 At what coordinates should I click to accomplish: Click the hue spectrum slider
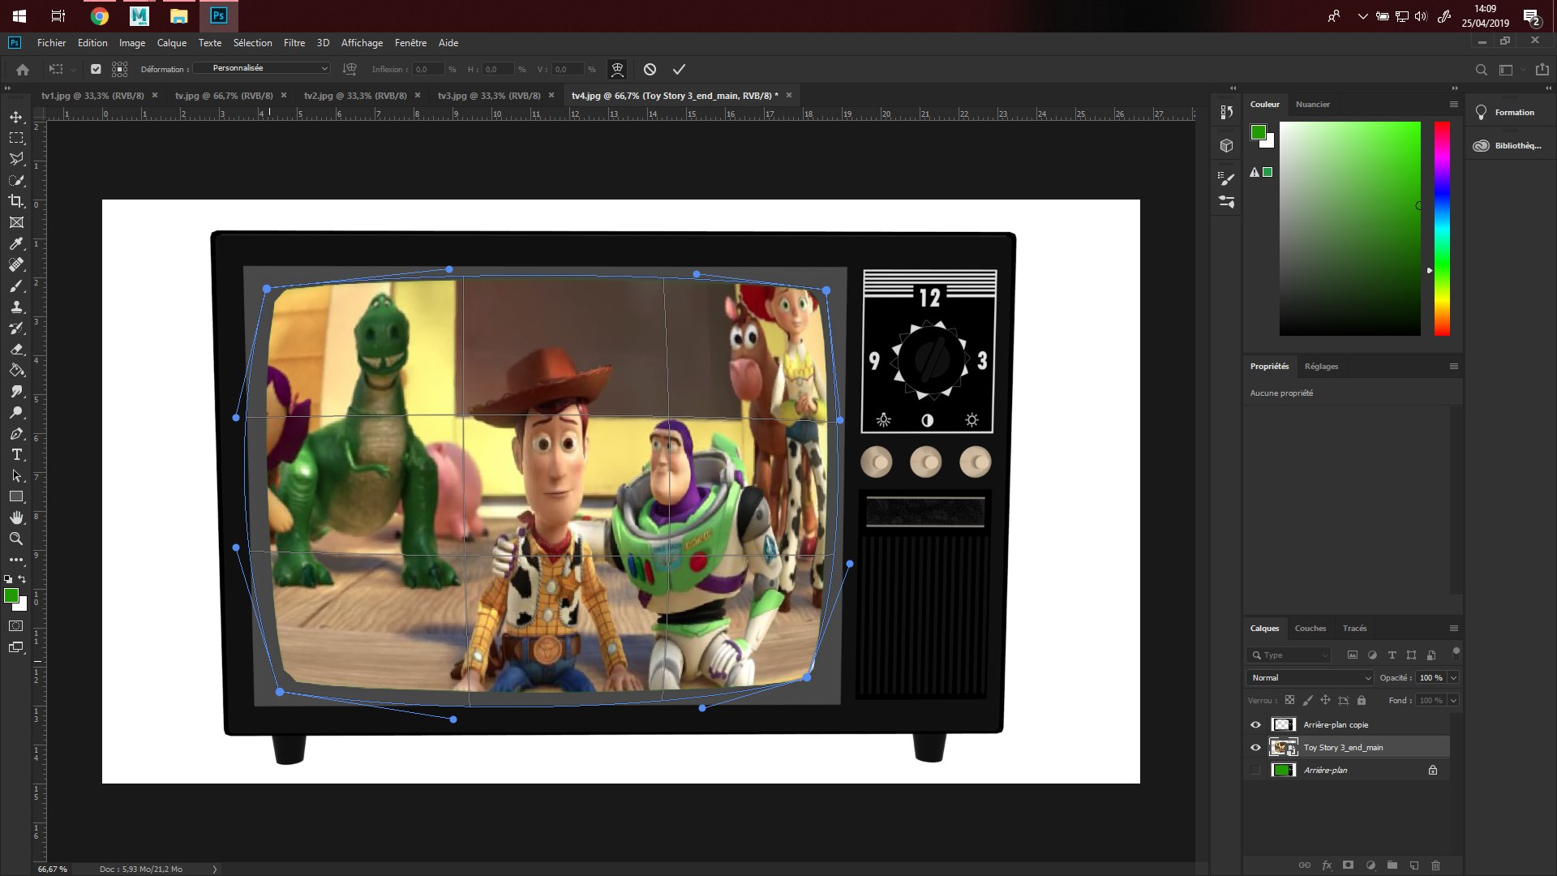[1442, 229]
